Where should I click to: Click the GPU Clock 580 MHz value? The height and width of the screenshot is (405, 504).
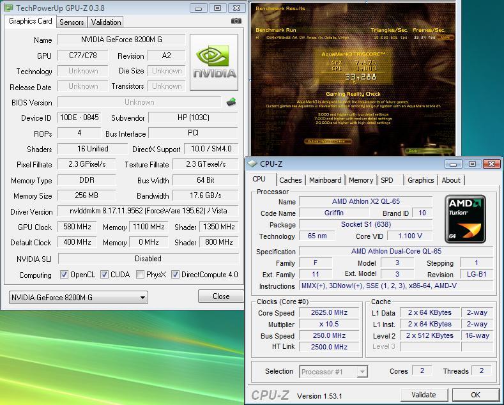coord(77,226)
